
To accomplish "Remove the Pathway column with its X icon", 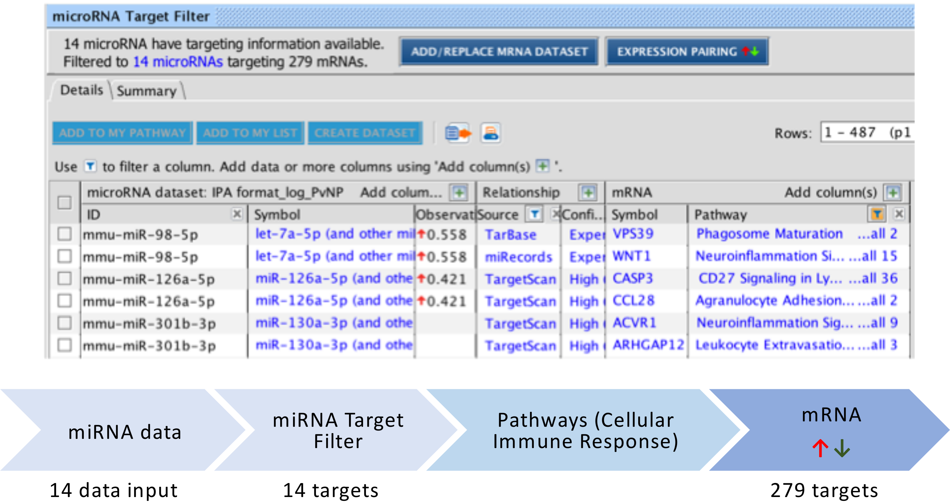I will [x=899, y=214].
